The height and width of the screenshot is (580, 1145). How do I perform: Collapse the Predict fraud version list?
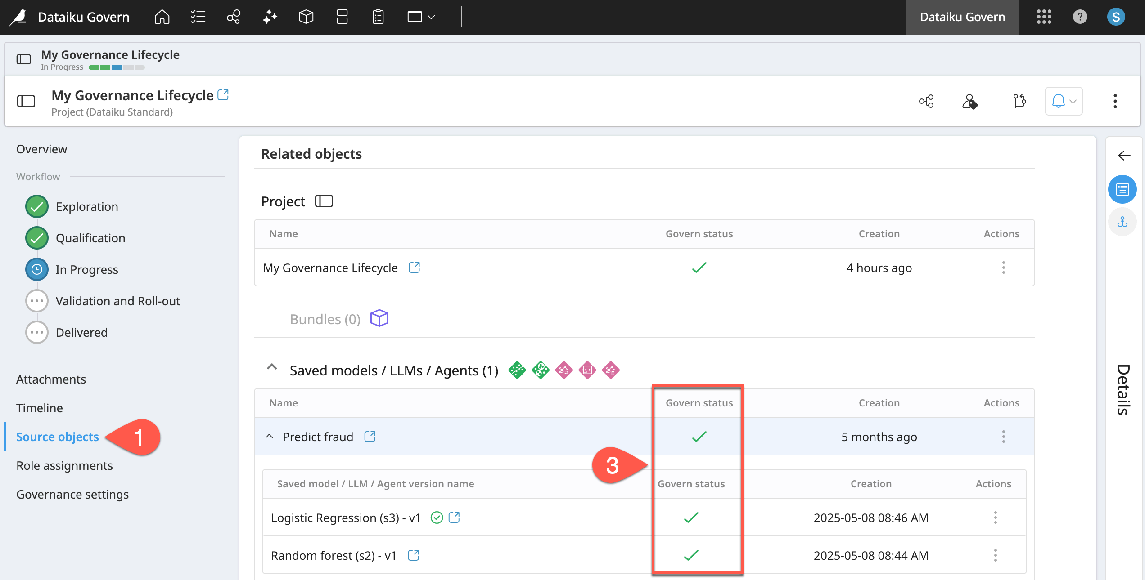269,436
